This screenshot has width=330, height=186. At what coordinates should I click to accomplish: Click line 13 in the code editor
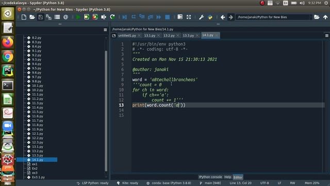tap(228, 105)
